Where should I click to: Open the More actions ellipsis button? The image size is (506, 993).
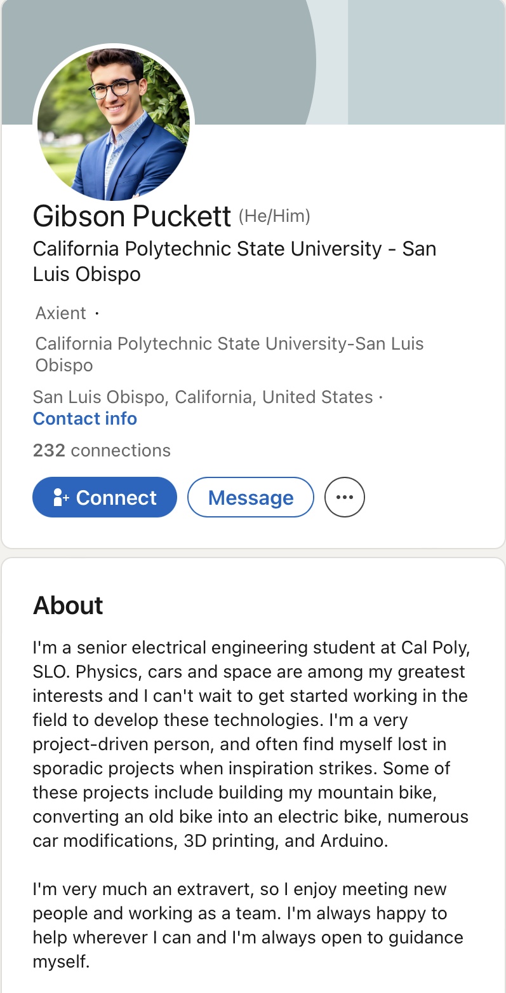344,498
